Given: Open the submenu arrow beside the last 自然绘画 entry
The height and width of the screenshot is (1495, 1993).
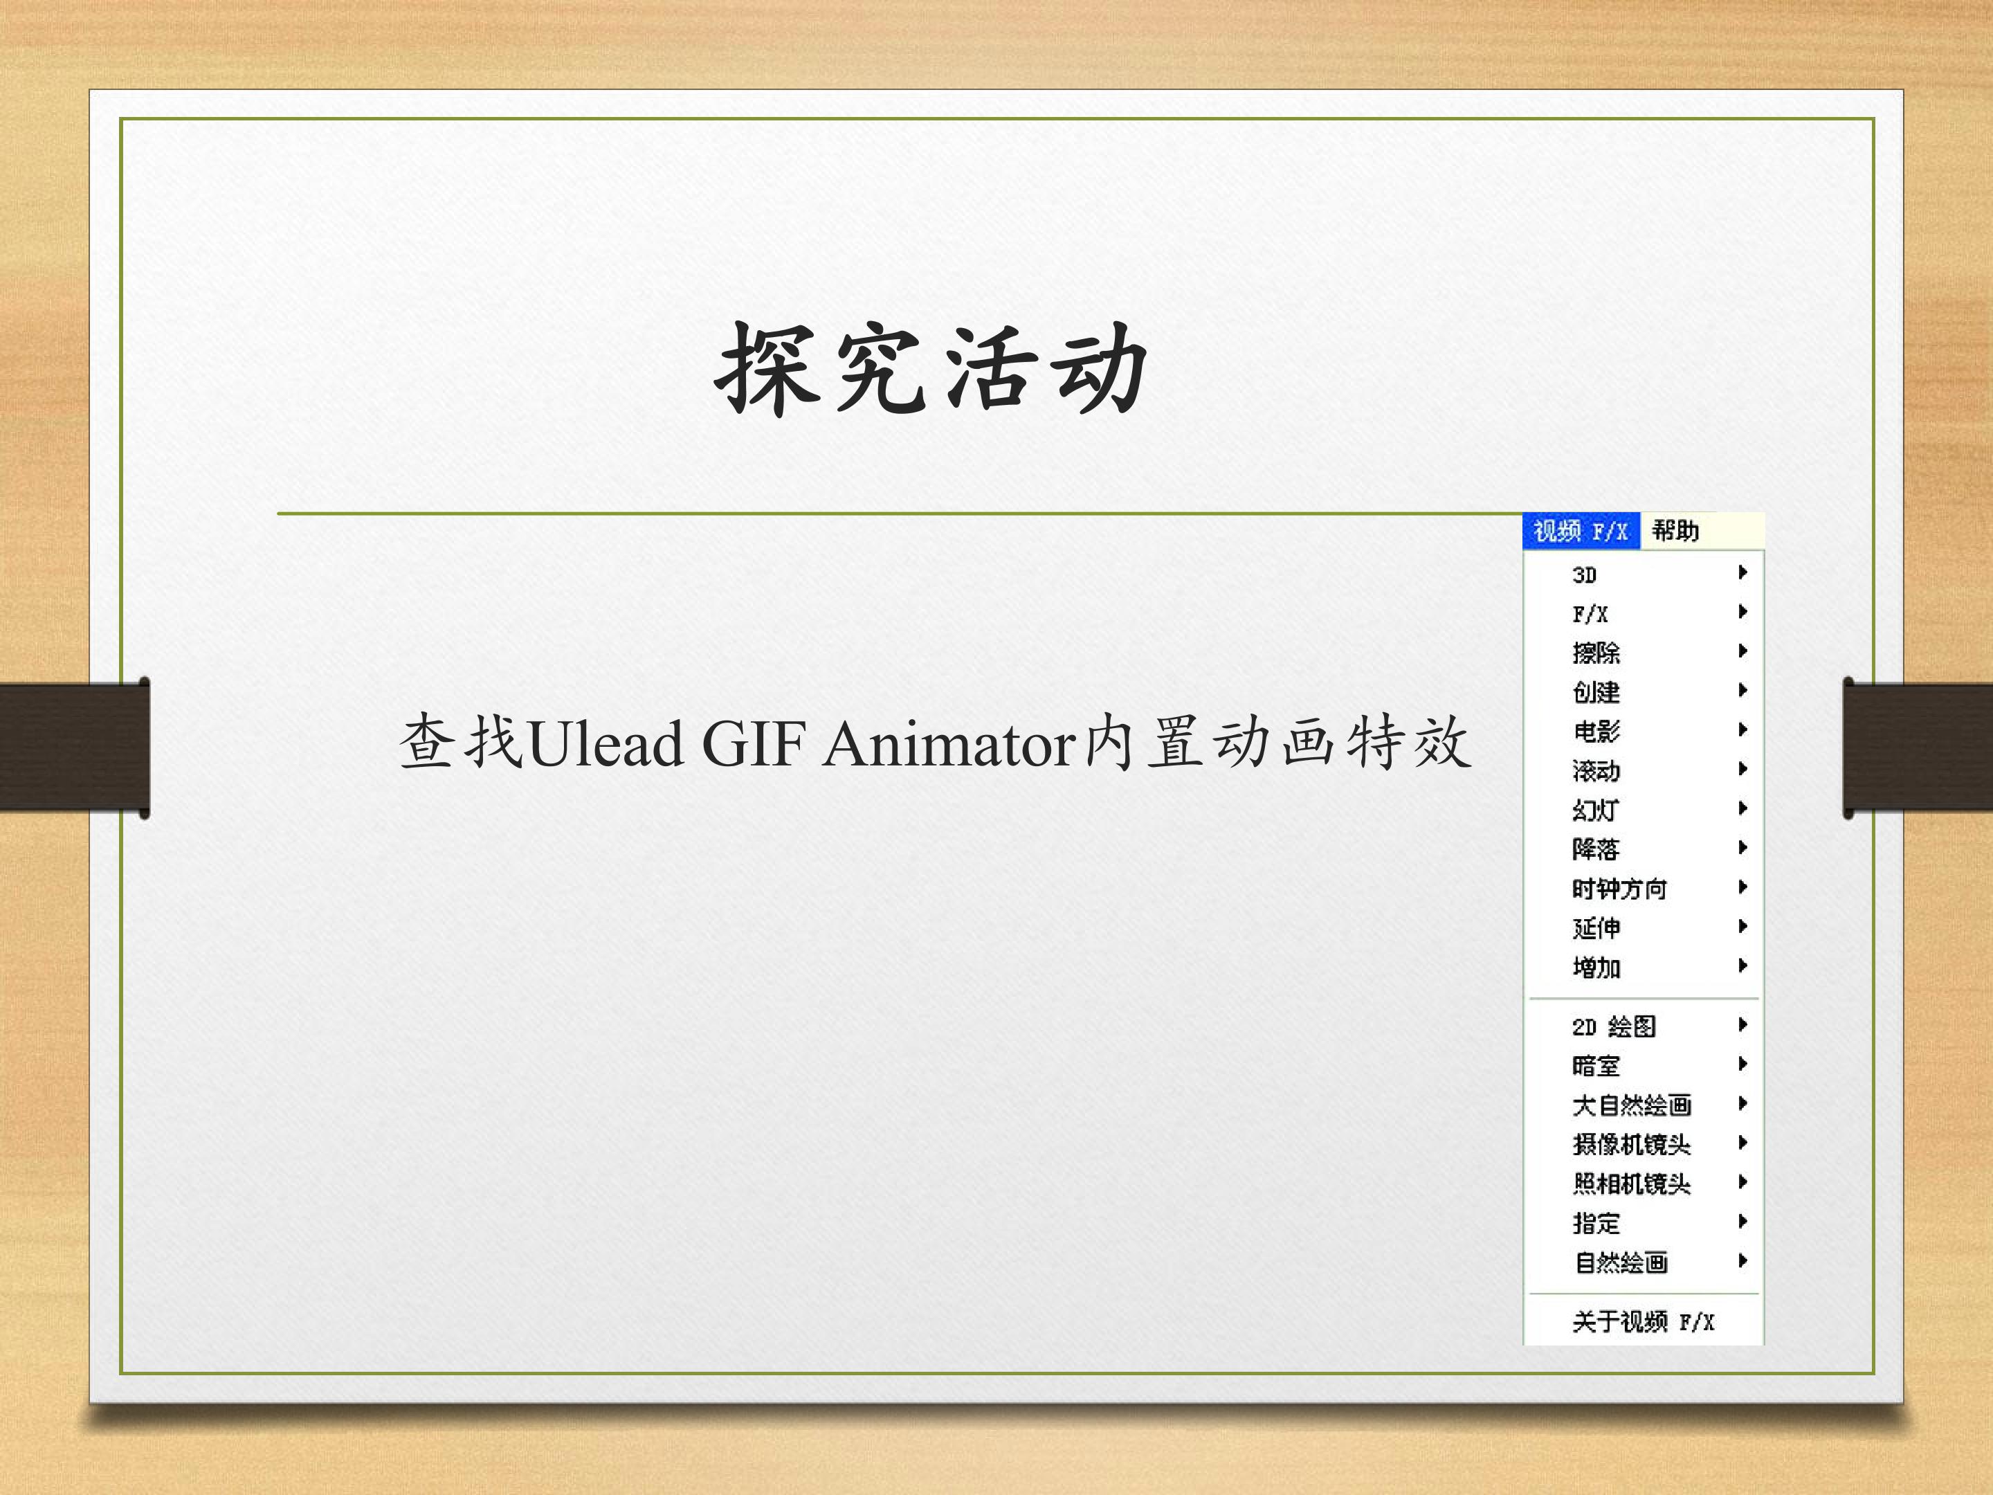Looking at the screenshot, I should pyautogui.click(x=1742, y=1260).
